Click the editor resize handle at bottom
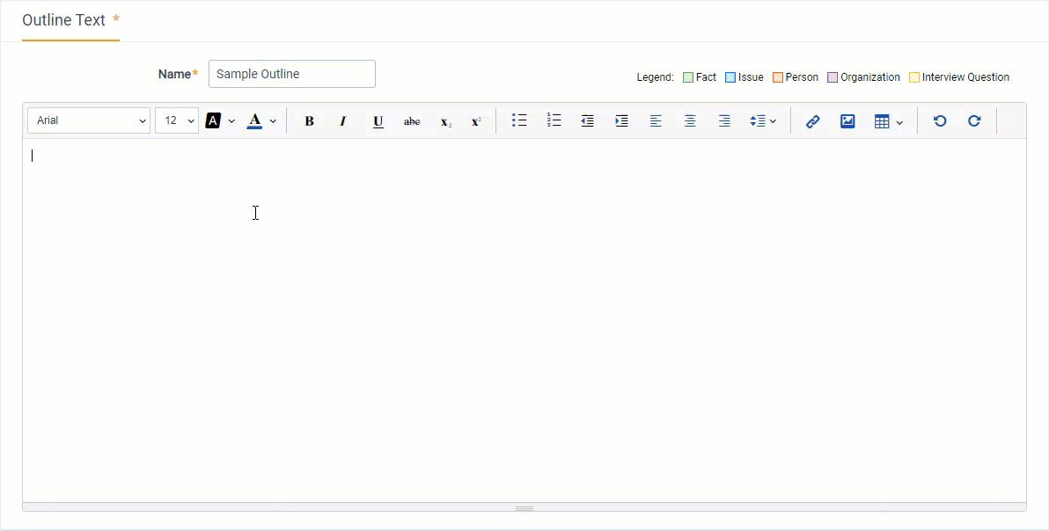The image size is (1049, 531). click(x=524, y=507)
